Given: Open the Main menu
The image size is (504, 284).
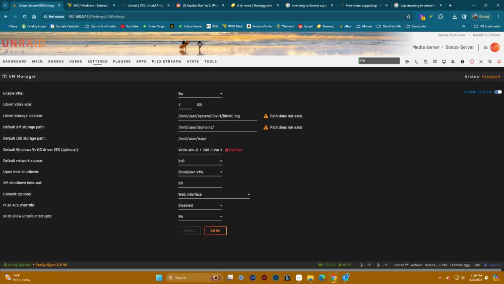Looking at the screenshot, I should 37,62.
